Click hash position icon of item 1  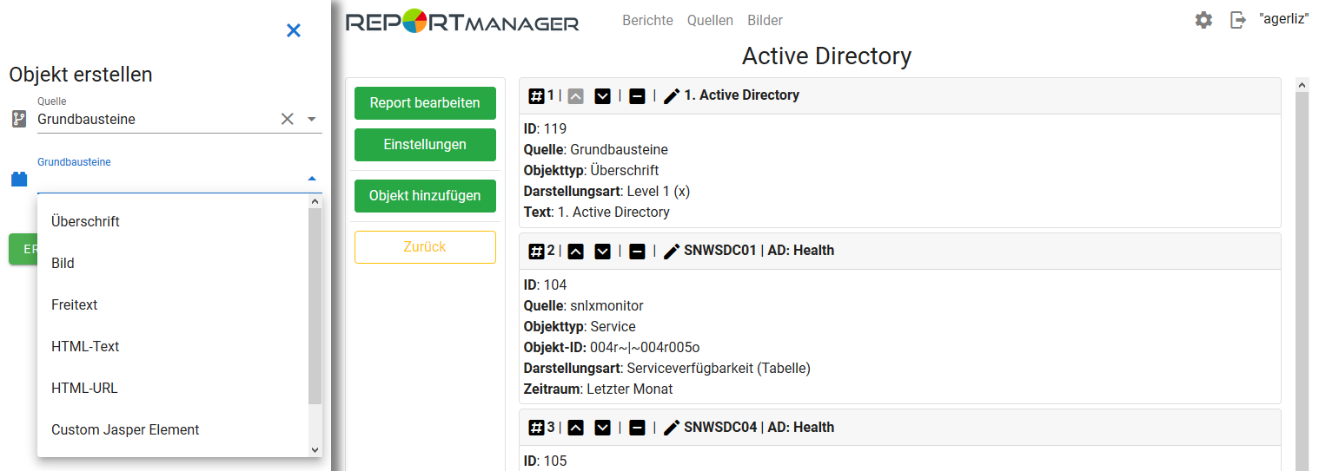click(x=537, y=95)
